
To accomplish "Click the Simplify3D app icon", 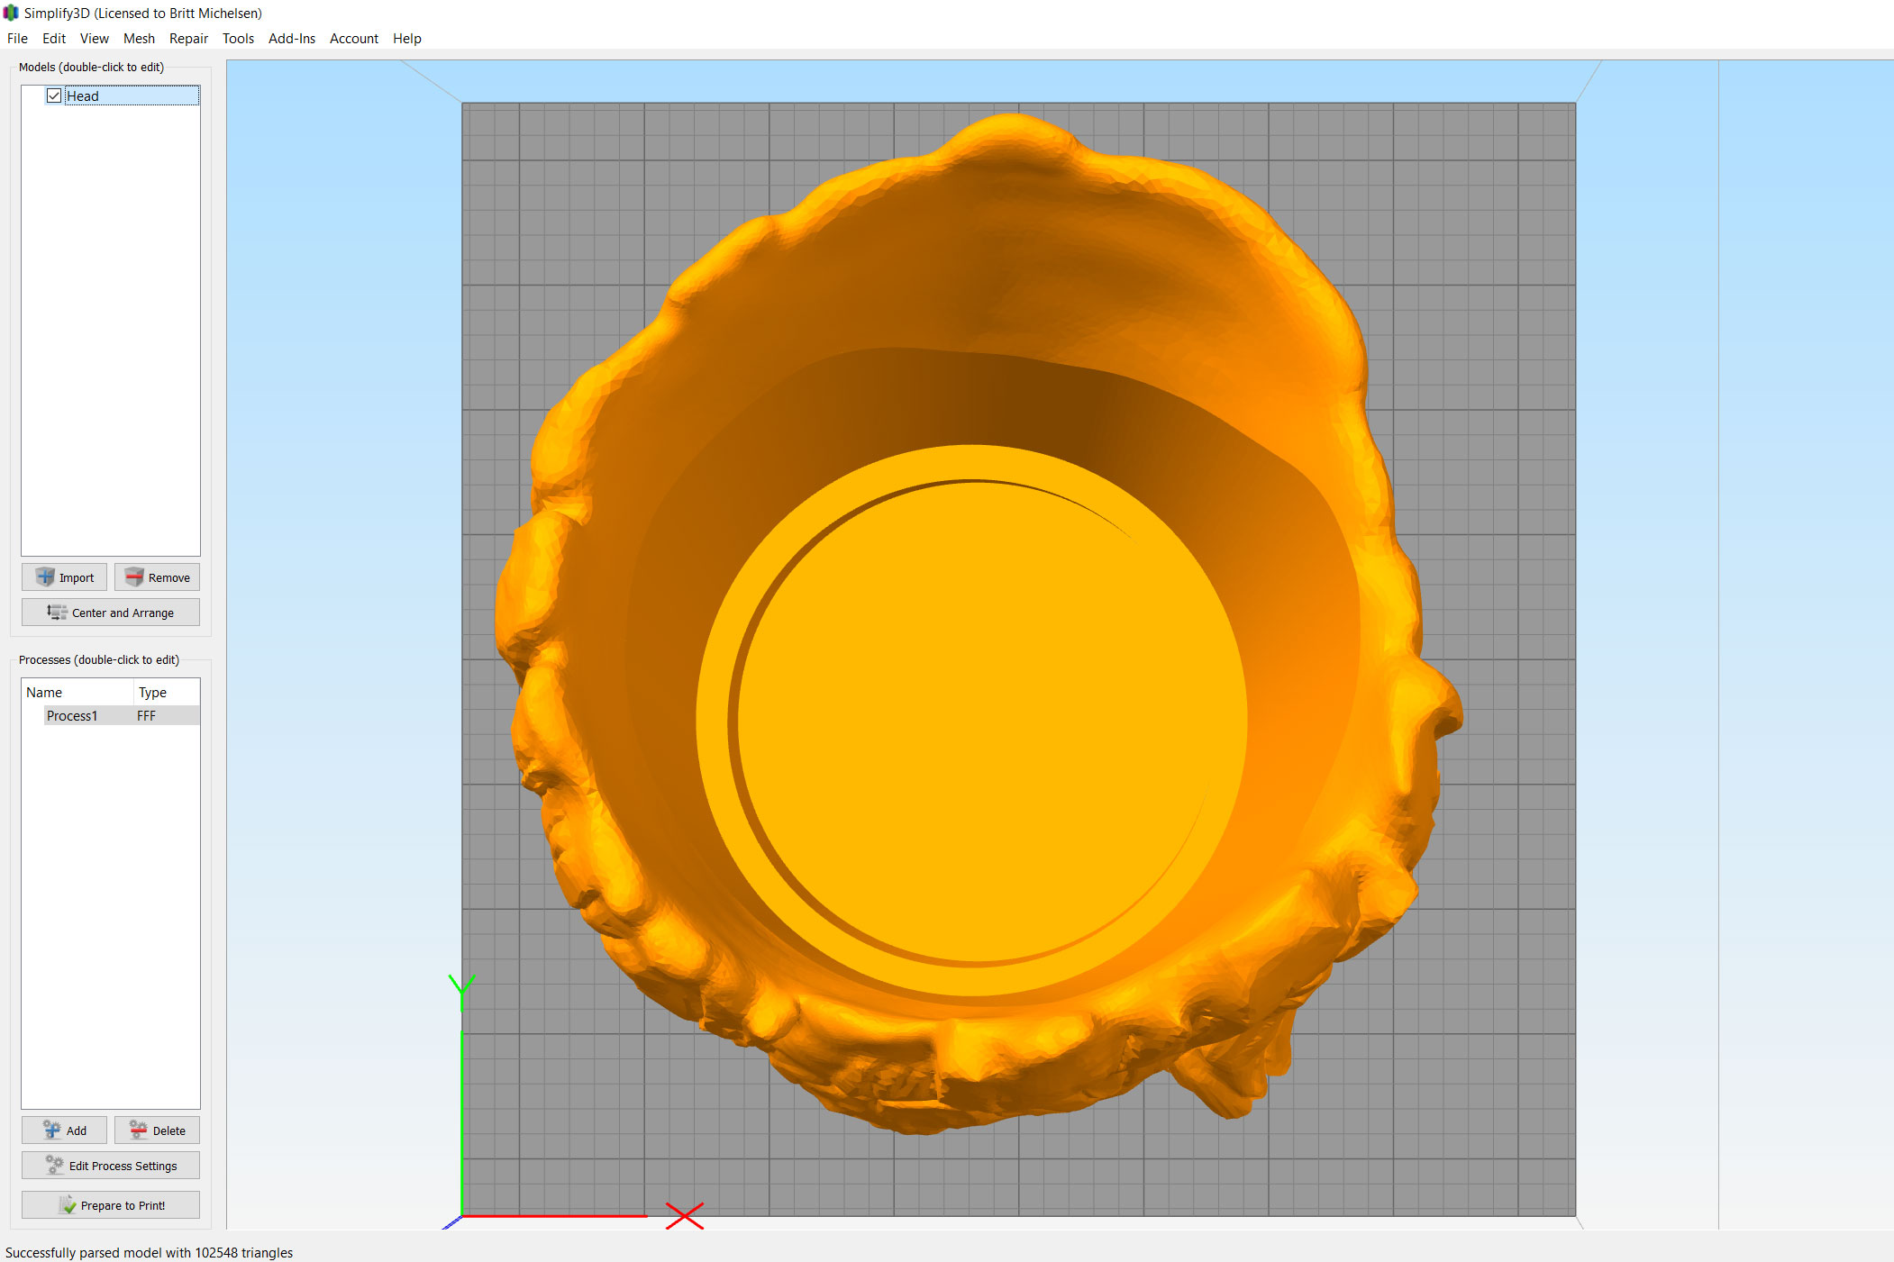I will coord(11,13).
